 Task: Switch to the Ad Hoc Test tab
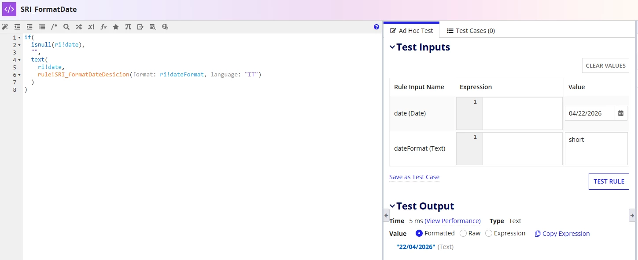coord(412,30)
